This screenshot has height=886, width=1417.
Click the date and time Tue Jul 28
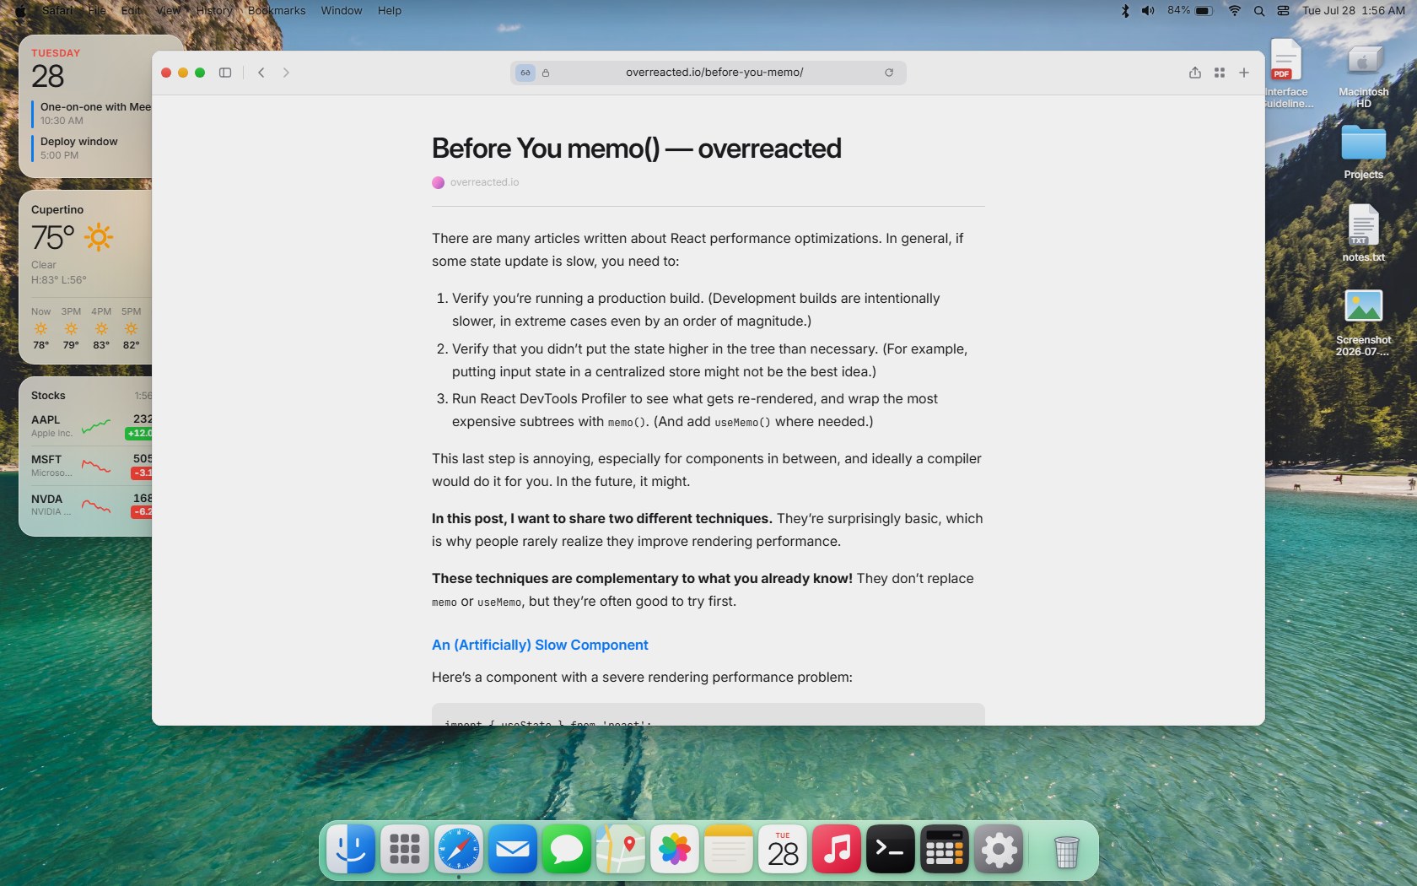coord(1354,11)
